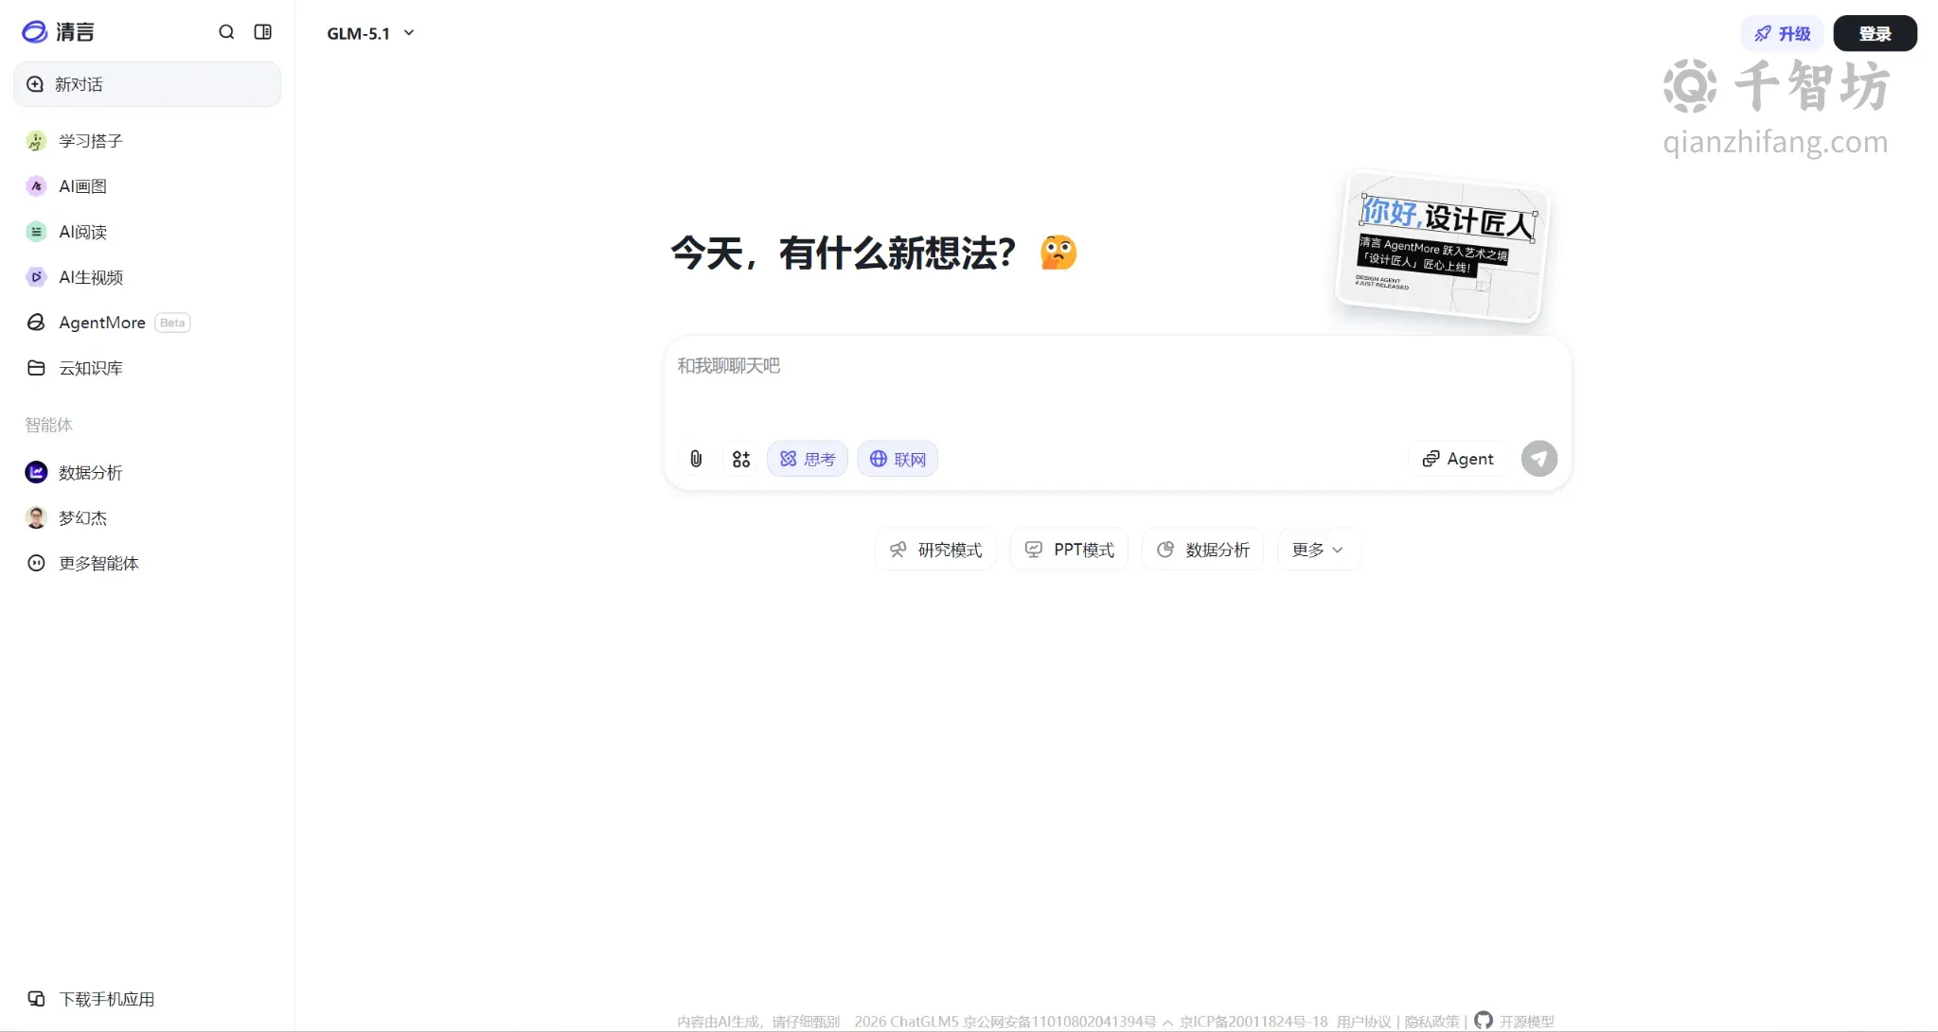Screen dimensions: 1938x1032
Task: Start a 新对话 new chat
Action: [x=147, y=84]
